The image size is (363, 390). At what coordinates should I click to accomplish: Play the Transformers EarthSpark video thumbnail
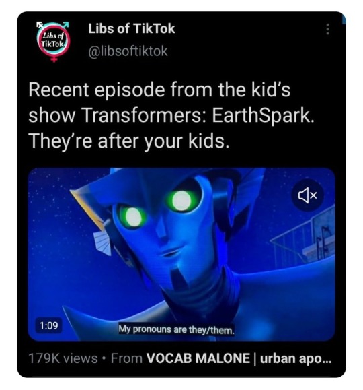pos(182,254)
